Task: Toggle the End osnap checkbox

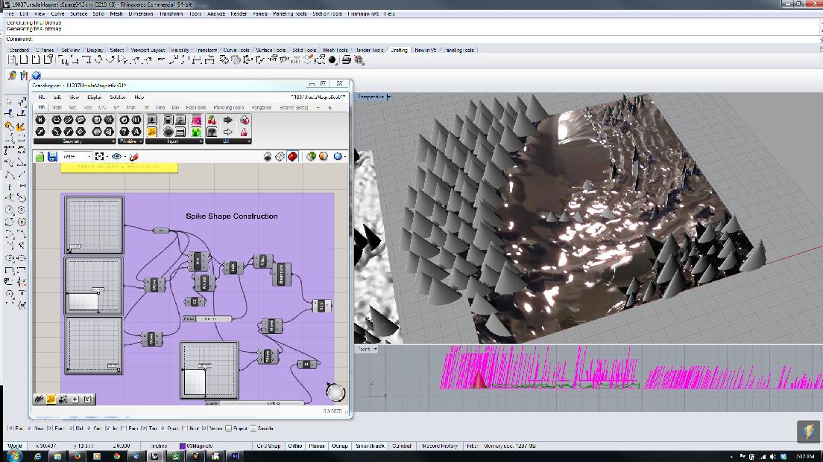Action: [10, 429]
